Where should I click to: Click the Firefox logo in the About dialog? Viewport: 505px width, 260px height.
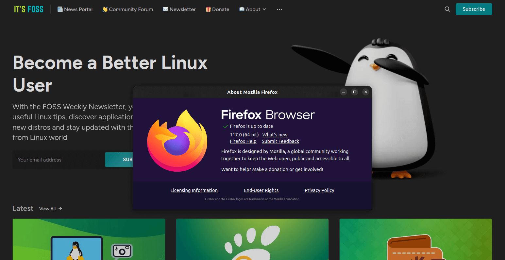click(177, 140)
